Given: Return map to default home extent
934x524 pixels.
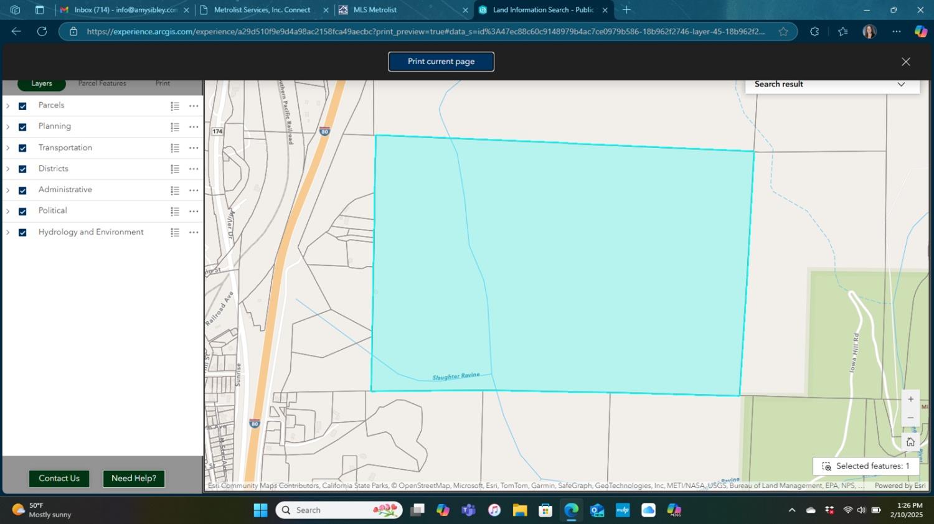Looking at the screenshot, I should click(x=910, y=442).
